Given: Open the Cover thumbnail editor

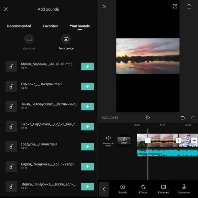Looking at the screenshot, I should 124,141.
